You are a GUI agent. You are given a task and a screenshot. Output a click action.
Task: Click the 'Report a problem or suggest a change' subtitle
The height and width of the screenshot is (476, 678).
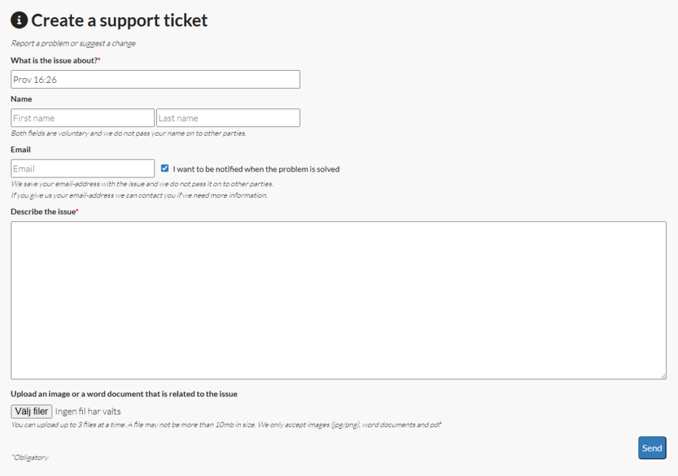tap(73, 43)
